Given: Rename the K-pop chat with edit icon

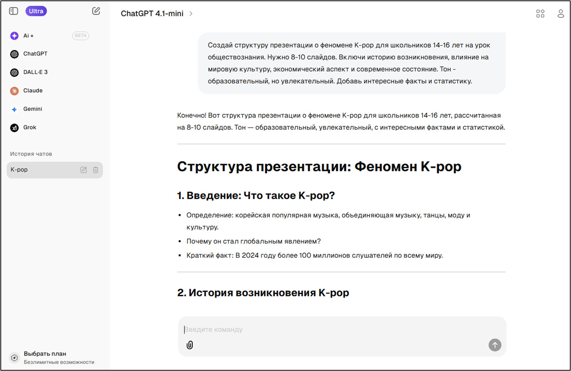Looking at the screenshot, I should click(84, 170).
